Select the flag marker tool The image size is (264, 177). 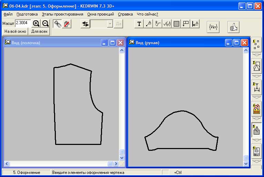click(x=185, y=24)
